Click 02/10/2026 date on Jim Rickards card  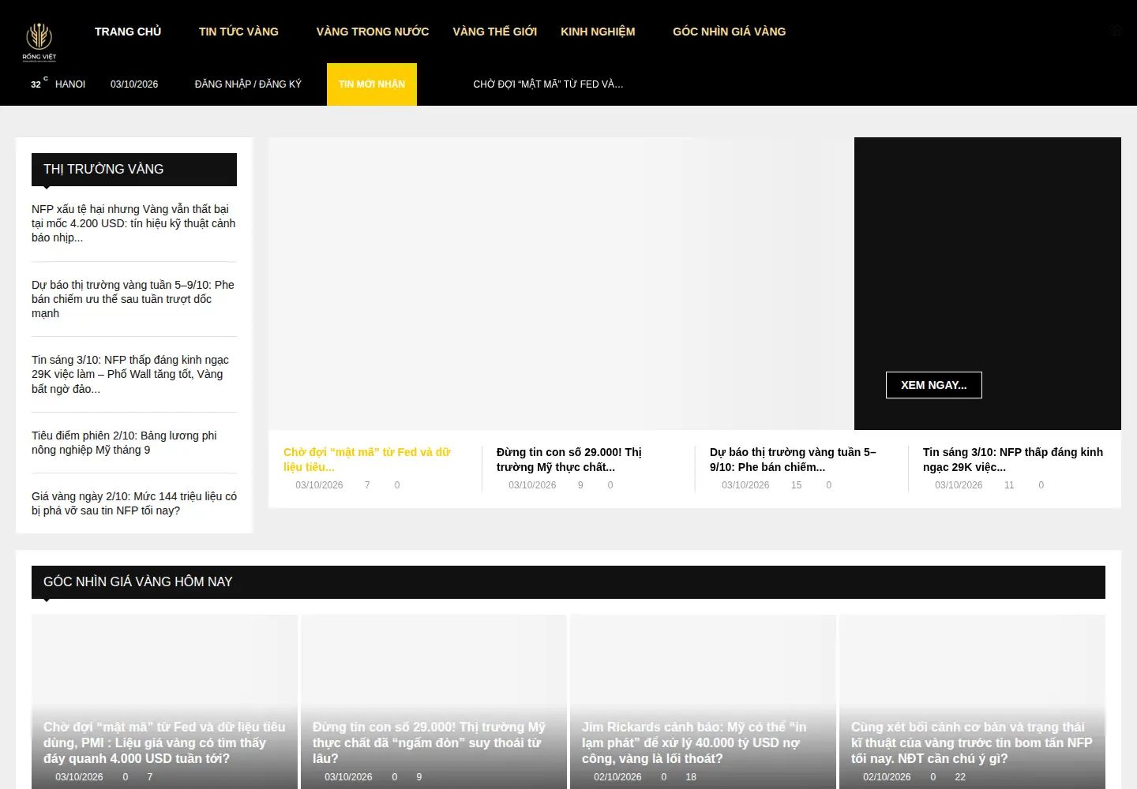[x=617, y=777]
